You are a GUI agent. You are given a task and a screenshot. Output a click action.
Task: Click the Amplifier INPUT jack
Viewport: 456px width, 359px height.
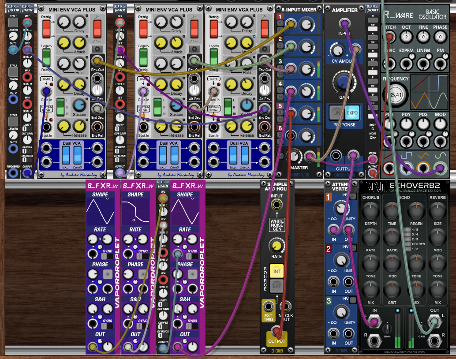tap(344, 23)
